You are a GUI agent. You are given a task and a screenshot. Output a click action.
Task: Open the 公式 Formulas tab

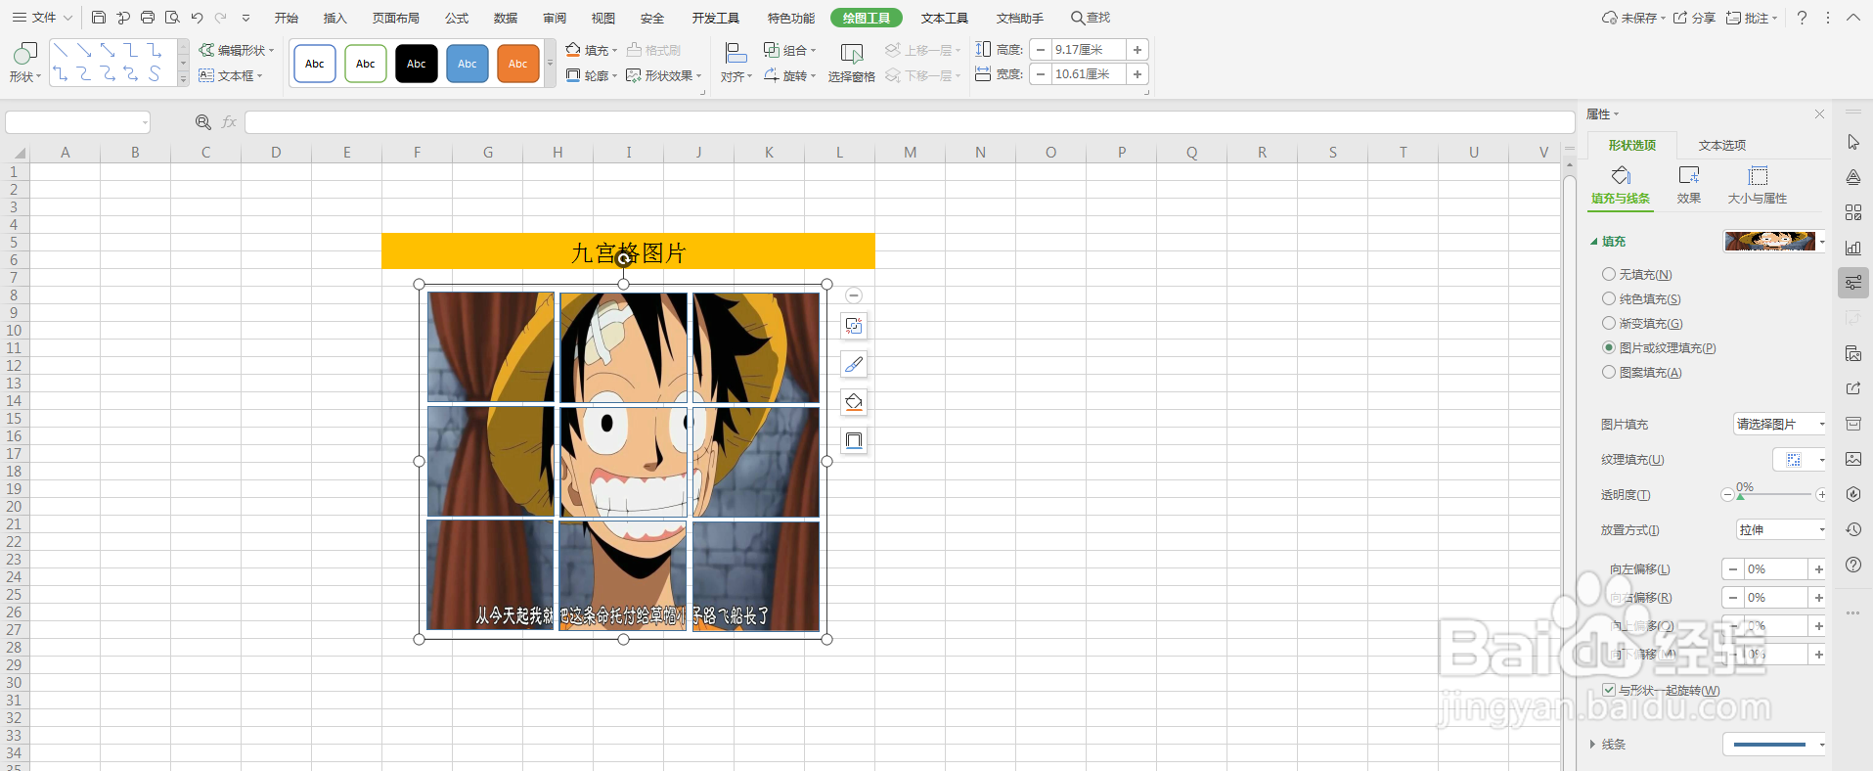point(457,18)
